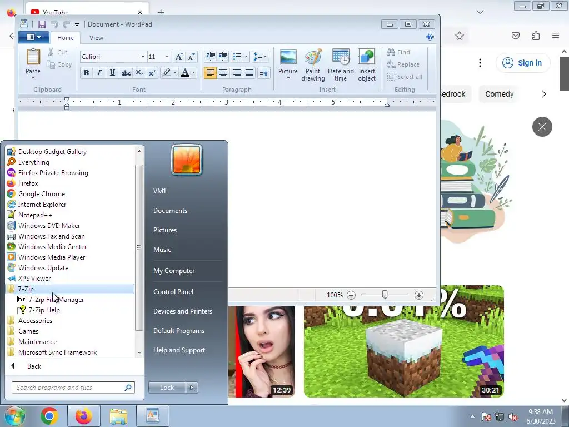Image resolution: width=569 pixels, height=427 pixels.
Task: Click the zoom in plus button
Action: [x=419, y=295]
